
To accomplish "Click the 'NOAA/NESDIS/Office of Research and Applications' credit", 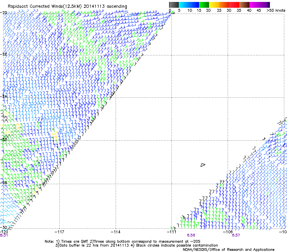I will (x=228, y=250).
